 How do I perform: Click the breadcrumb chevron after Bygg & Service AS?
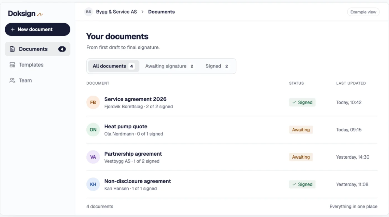(x=143, y=12)
